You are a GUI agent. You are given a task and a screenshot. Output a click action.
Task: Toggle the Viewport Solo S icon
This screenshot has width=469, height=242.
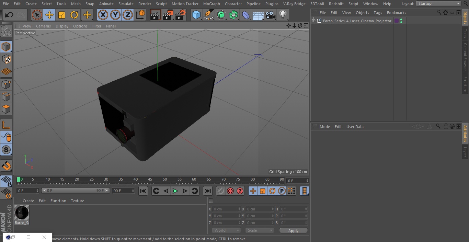(6, 150)
